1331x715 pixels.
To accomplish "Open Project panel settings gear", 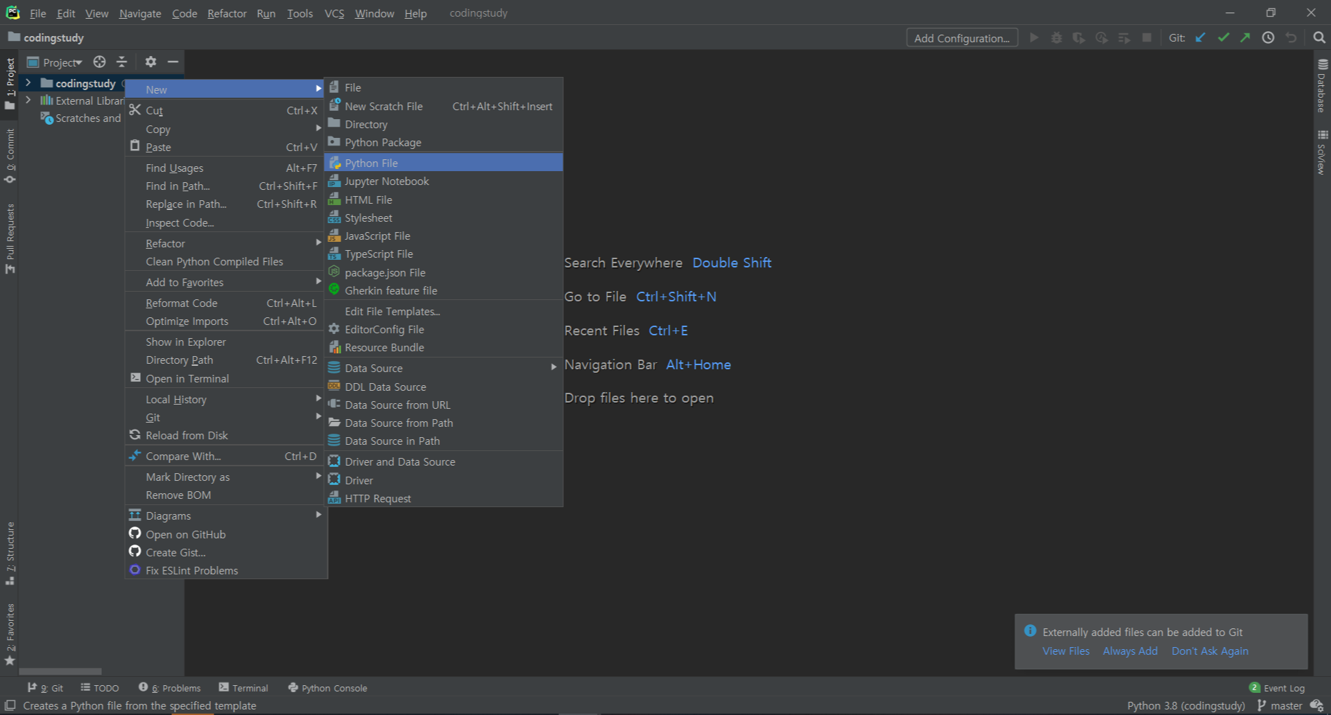I will tap(151, 62).
